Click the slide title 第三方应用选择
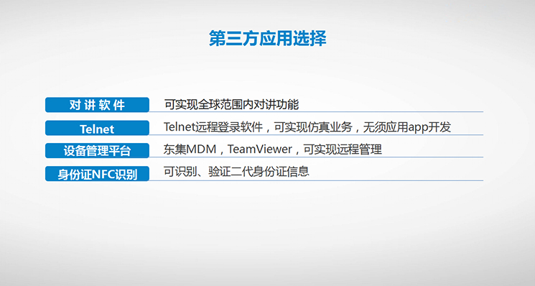The image size is (535, 286). tap(267, 38)
